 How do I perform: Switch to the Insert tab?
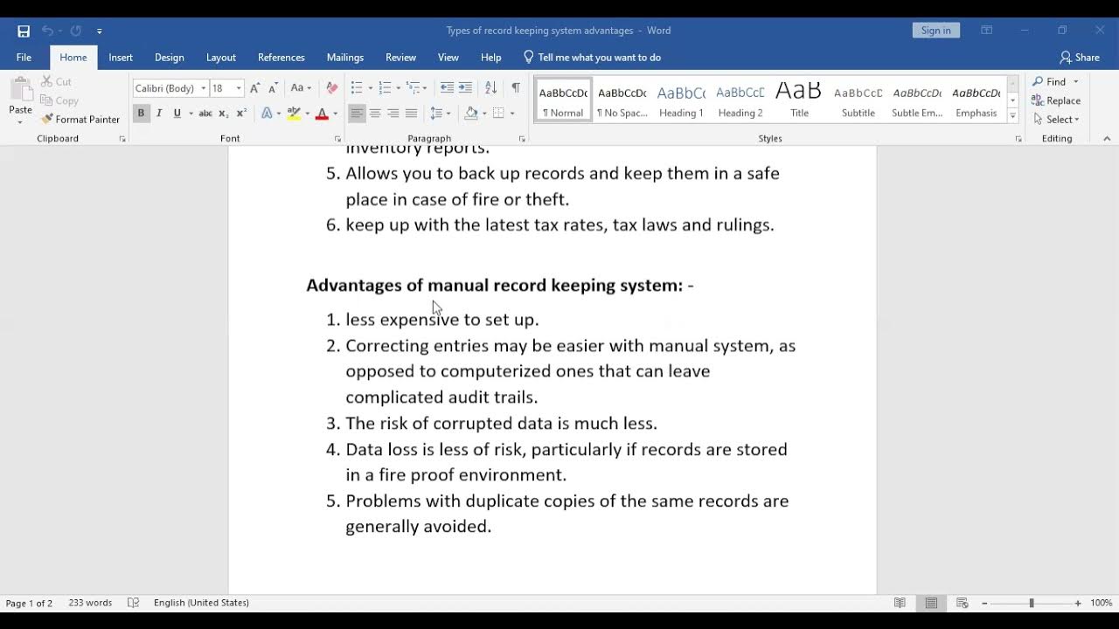click(121, 58)
